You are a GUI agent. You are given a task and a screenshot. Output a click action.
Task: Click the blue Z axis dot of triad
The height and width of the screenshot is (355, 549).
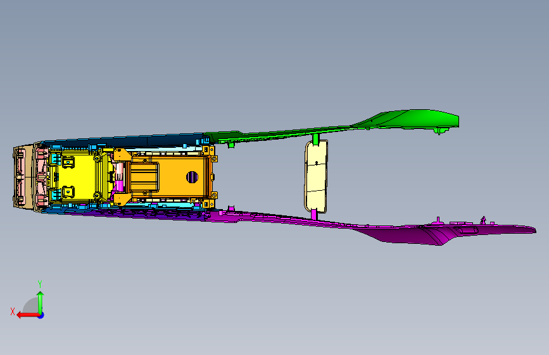(x=41, y=315)
